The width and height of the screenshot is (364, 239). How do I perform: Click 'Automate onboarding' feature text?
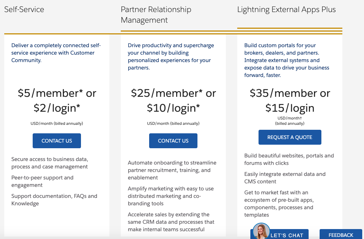(x=172, y=170)
